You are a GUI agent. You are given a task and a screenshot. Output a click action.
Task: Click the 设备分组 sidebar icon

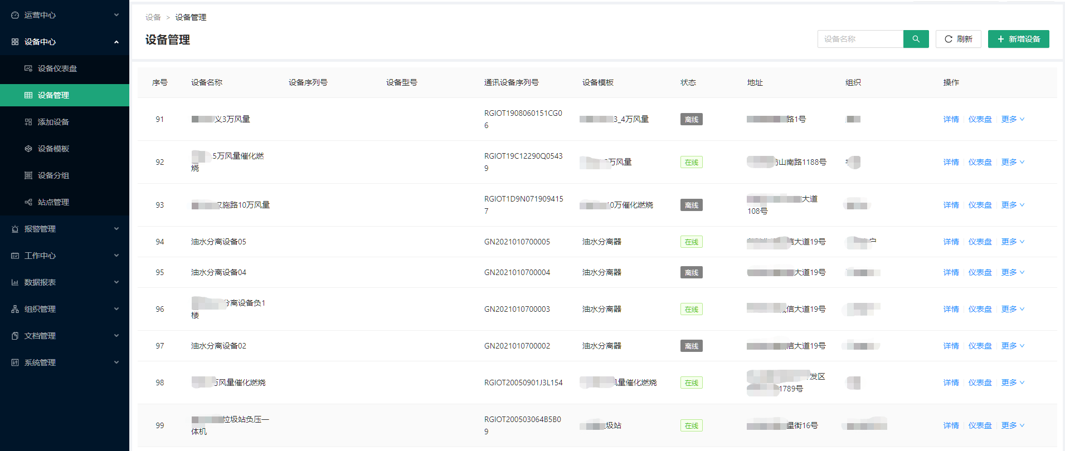[x=28, y=175]
